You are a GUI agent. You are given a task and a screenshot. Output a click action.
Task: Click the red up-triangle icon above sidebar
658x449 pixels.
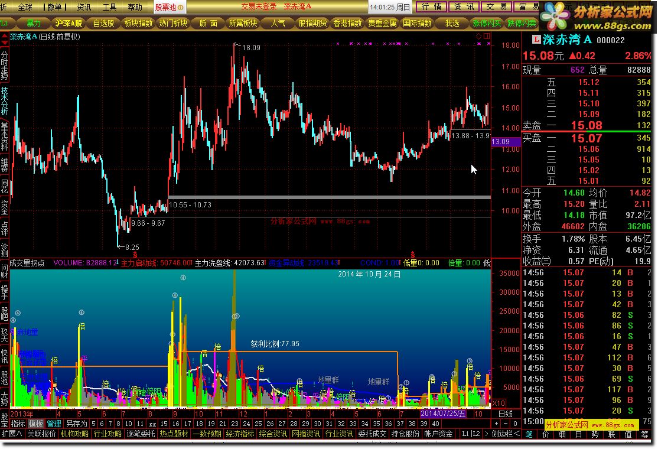point(5,35)
